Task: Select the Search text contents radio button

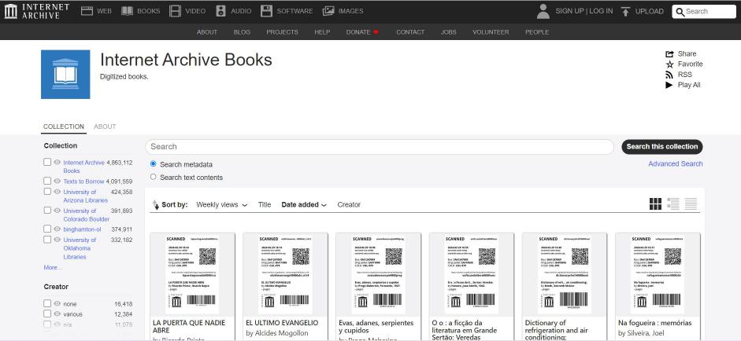Action: [153, 177]
